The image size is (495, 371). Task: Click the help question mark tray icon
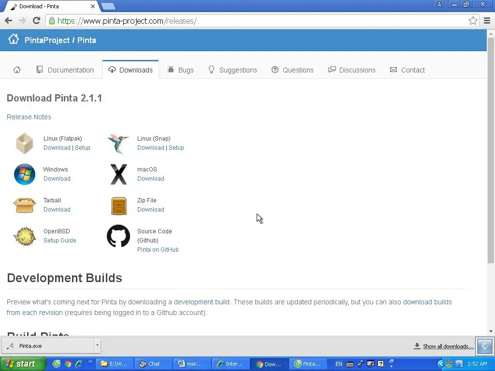point(381,364)
